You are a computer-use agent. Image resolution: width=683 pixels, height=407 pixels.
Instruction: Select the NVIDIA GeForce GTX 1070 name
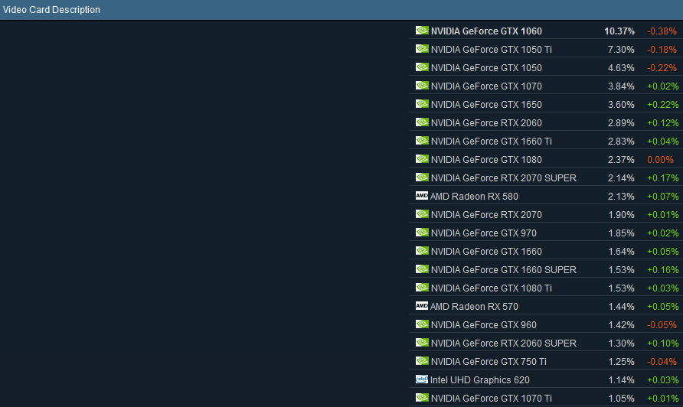(486, 86)
